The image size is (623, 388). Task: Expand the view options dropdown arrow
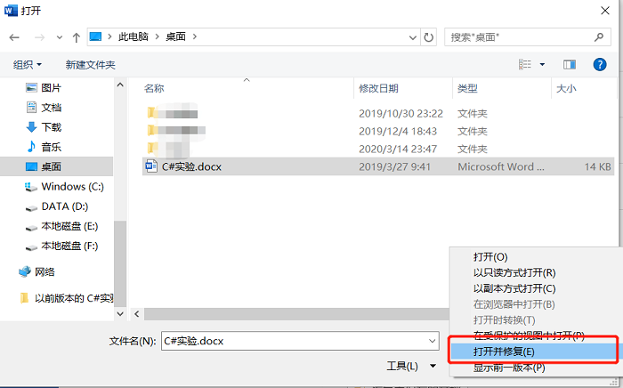[542, 64]
